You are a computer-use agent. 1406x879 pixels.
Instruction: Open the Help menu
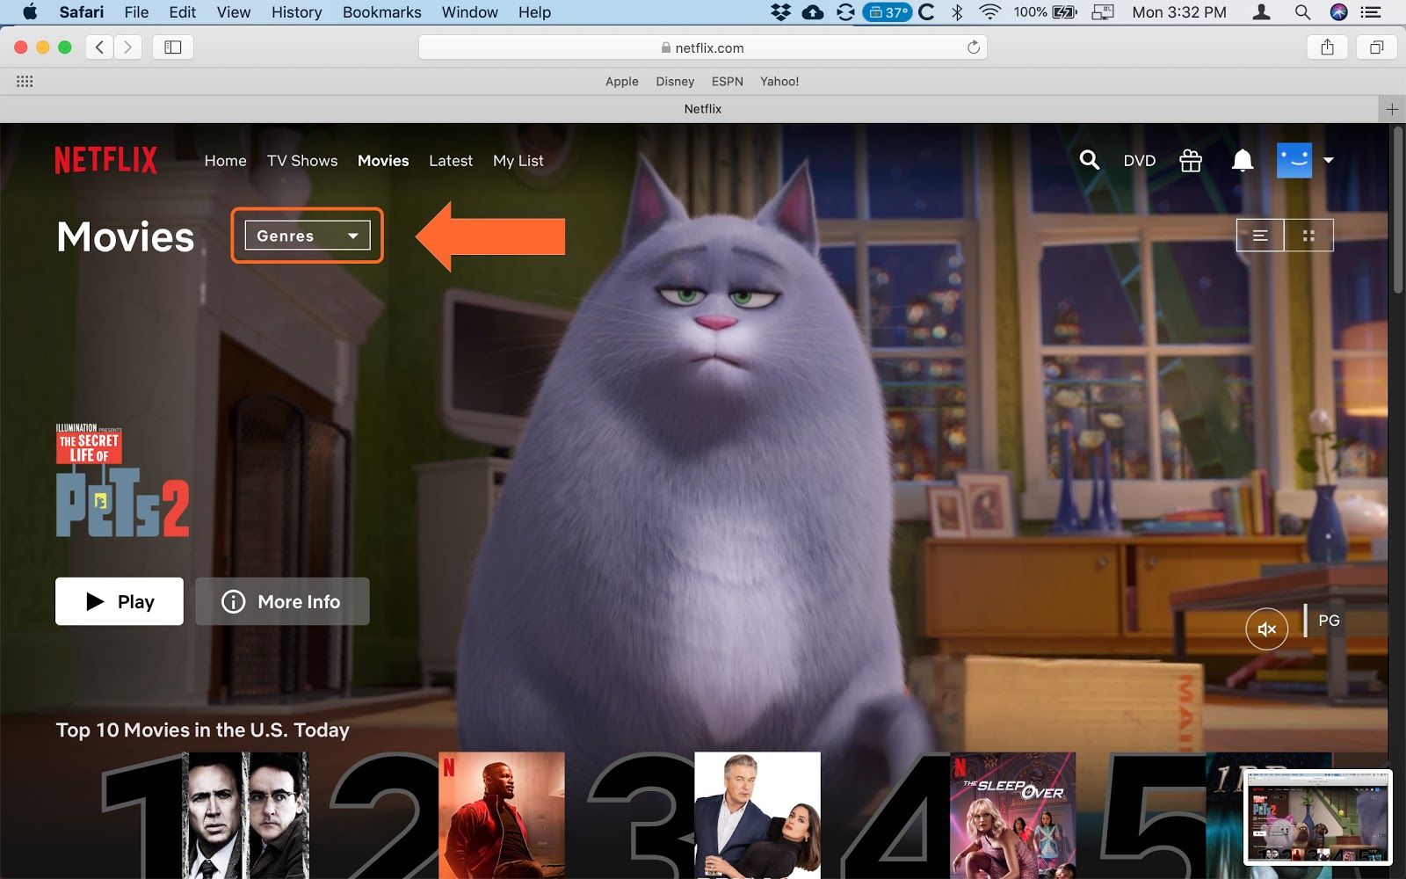click(534, 12)
